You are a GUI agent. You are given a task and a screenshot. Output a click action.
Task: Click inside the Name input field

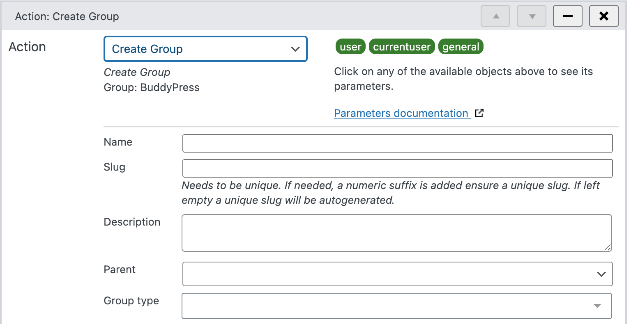click(397, 143)
